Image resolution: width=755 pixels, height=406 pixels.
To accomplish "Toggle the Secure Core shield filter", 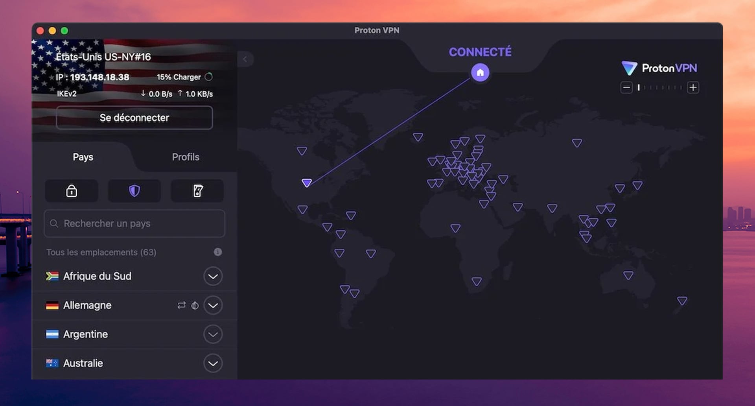I will click(x=134, y=191).
